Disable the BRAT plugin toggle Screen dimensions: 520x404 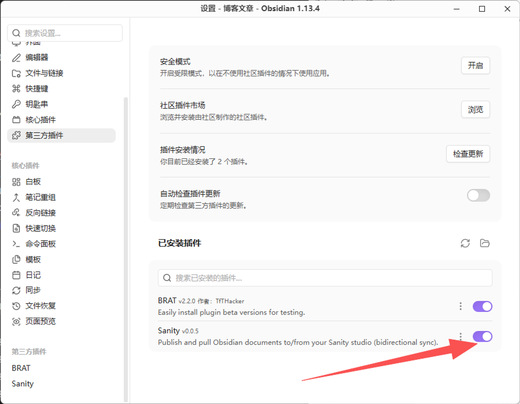tap(482, 306)
